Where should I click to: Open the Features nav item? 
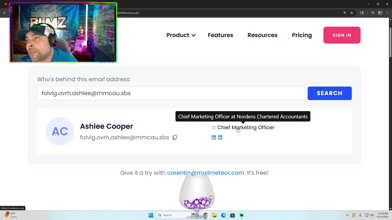tap(221, 35)
